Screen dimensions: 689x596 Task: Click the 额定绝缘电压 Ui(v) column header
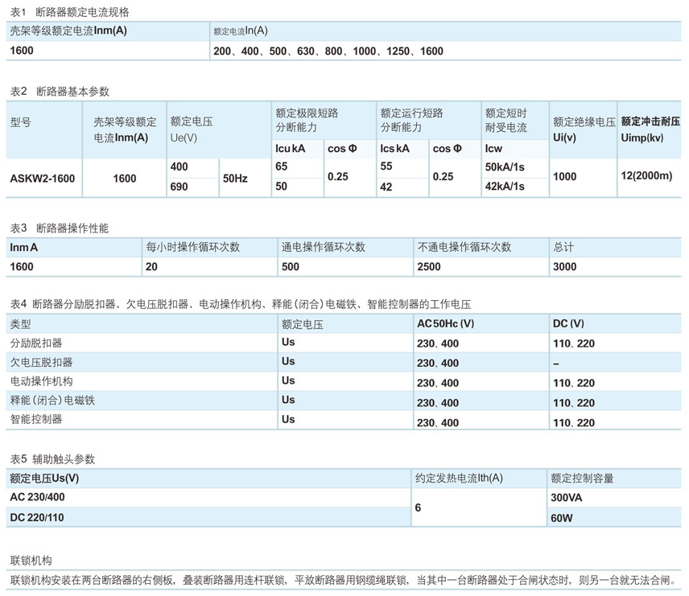pos(584,129)
